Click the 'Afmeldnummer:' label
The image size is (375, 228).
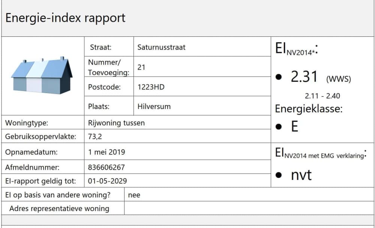[32, 167]
